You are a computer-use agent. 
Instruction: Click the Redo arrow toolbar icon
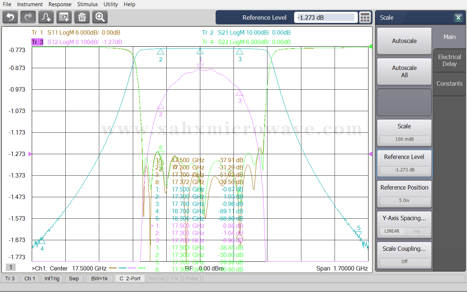click(x=28, y=17)
